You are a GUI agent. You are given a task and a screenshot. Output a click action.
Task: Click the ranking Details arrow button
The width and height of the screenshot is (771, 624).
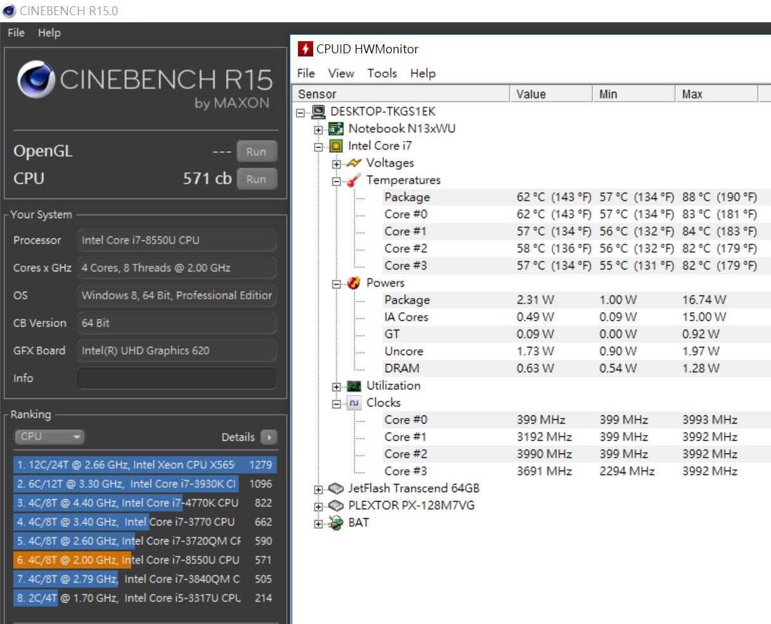coord(269,437)
